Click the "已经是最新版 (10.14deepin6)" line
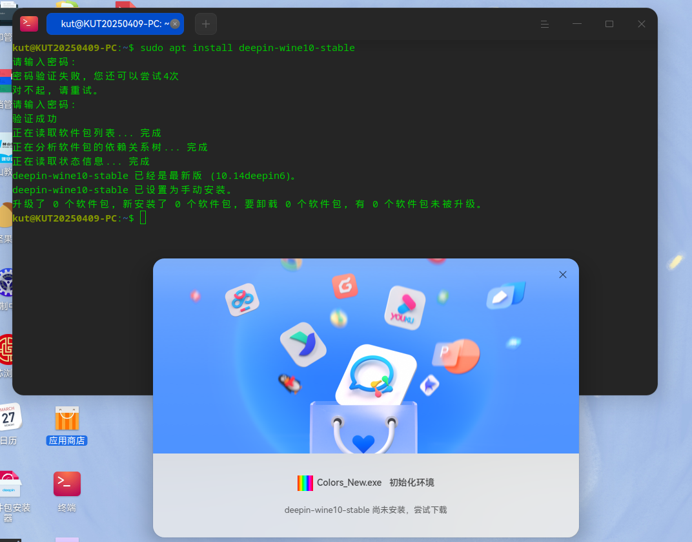 click(x=154, y=175)
